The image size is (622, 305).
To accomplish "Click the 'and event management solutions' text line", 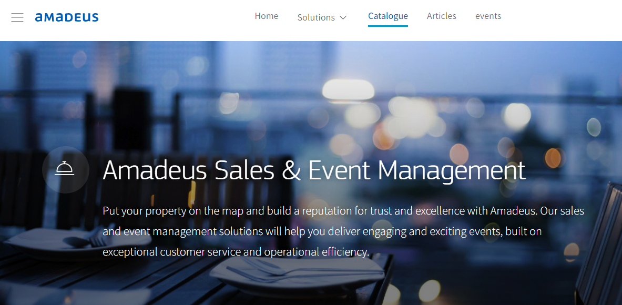I will pos(322,231).
